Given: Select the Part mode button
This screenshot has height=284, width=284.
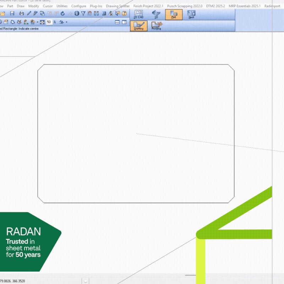Looking at the screenshot, I should 174,15.
